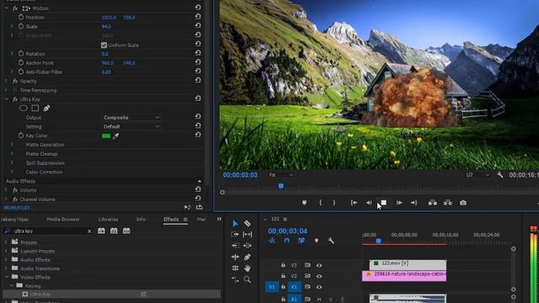Uncheck the Uniform Scale checkbox
Image resolution: width=539 pixels, height=303 pixels.
(104, 45)
